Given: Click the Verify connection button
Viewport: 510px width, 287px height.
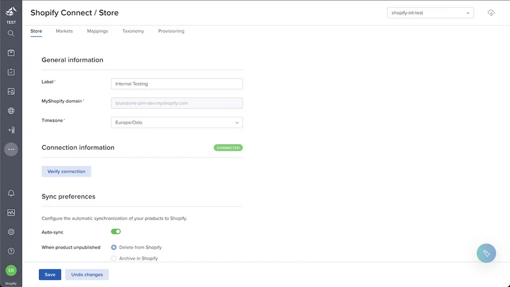Looking at the screenshot, I should tap(66, 172).
